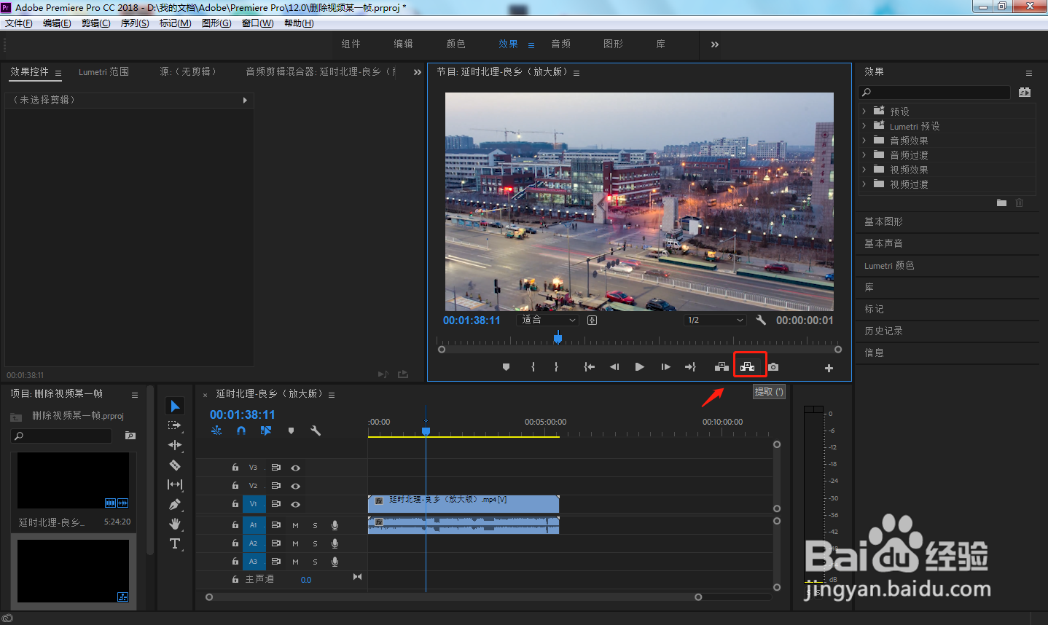
Task: Toggle the safe margins icon beside the zoom level dropdown
Action: (592, 320)
